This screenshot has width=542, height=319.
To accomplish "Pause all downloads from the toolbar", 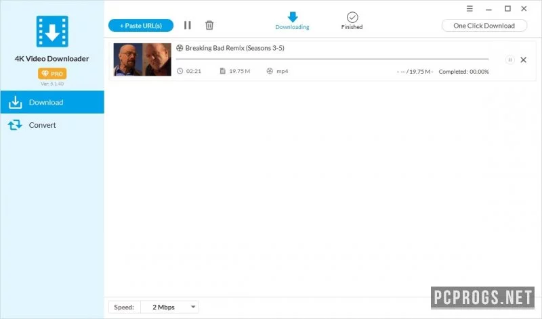I will 188,25.
